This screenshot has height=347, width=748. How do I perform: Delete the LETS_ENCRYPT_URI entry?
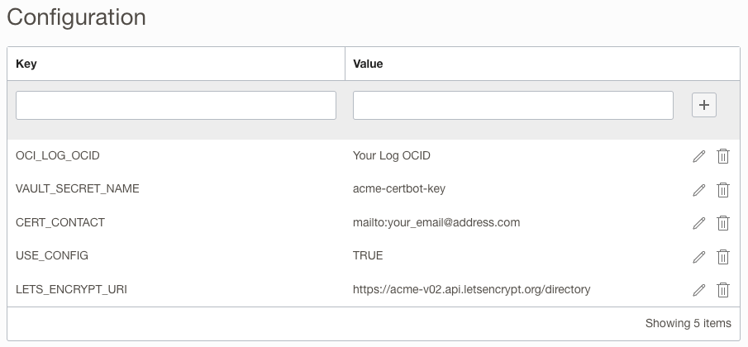pyautogui.click(x=722, y=290)
